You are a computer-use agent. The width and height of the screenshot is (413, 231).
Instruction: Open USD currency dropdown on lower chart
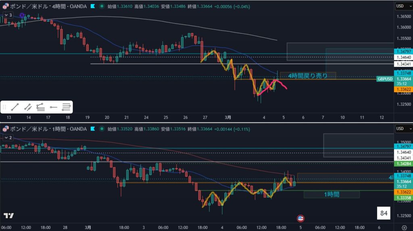pyautogui.click(x=401, y=128)
